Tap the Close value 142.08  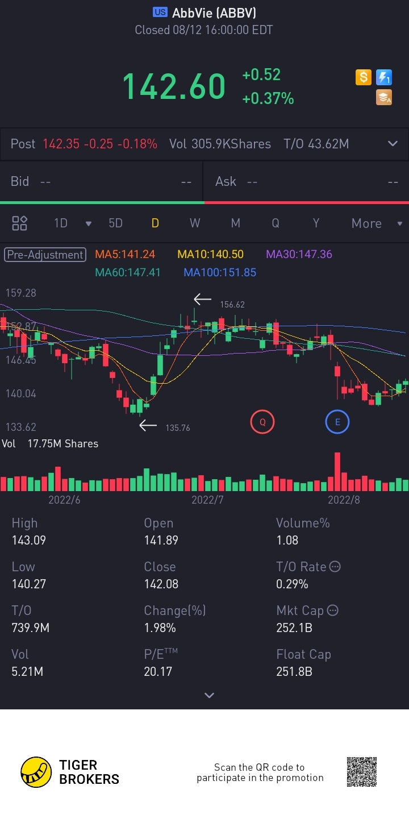point(161,584)
